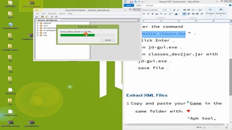This screenshot has height=130, width=232.
Task: Expand the android package node
Action: (38, 23)
